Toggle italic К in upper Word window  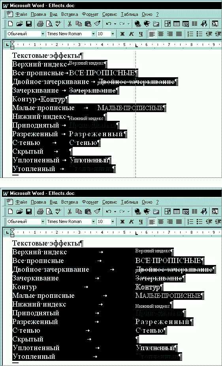pos(131,34)
